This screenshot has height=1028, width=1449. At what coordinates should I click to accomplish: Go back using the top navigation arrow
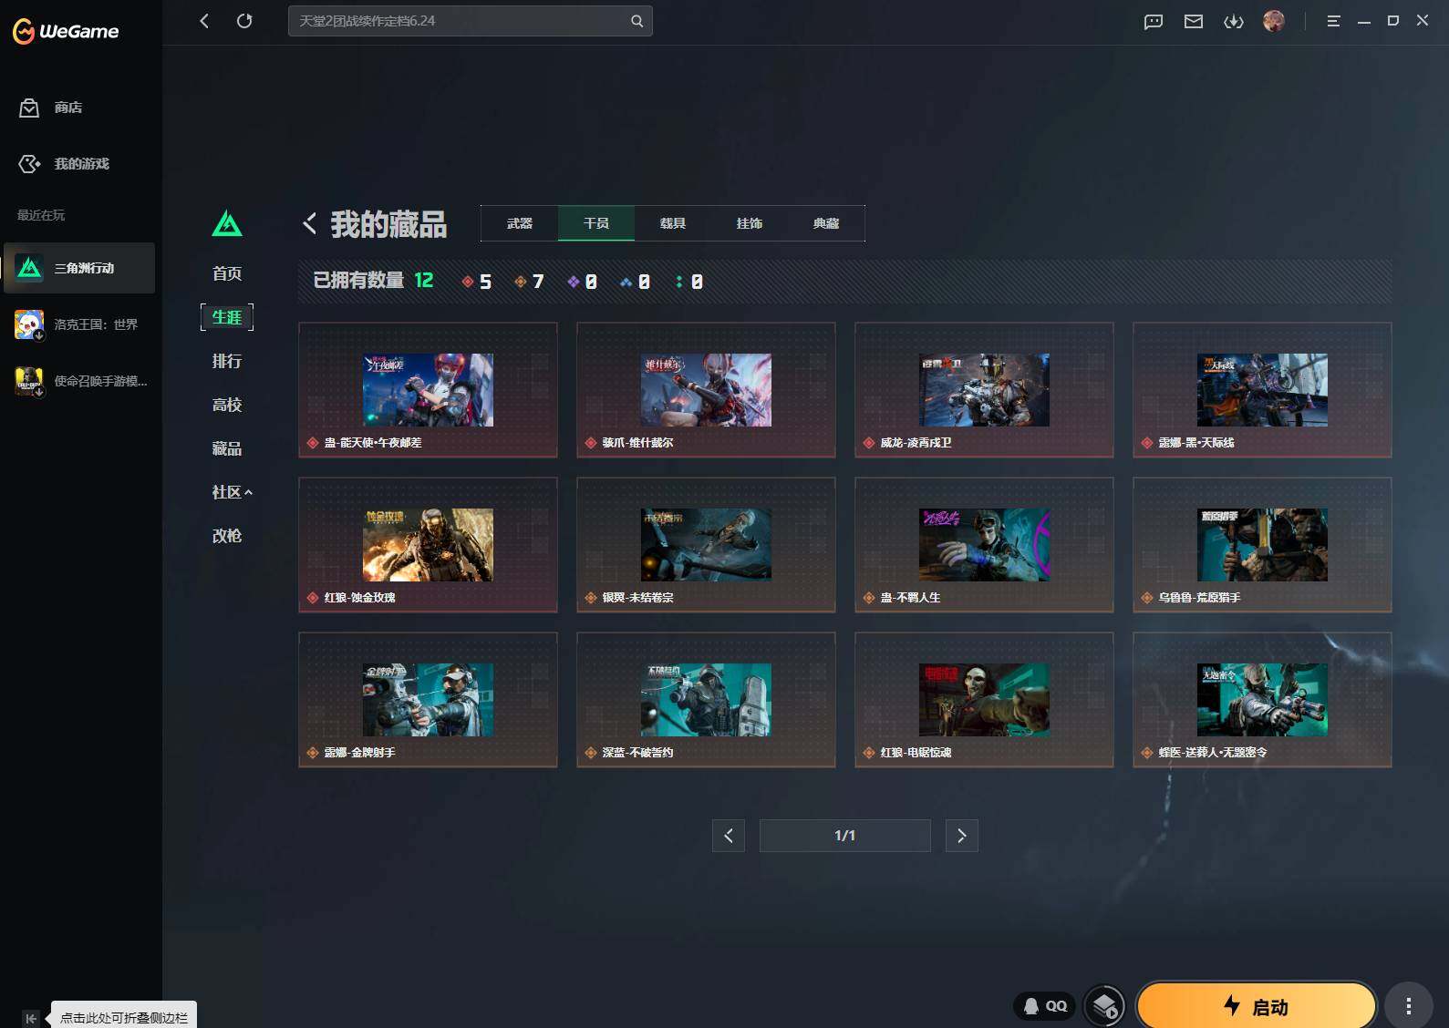(204, 21)
